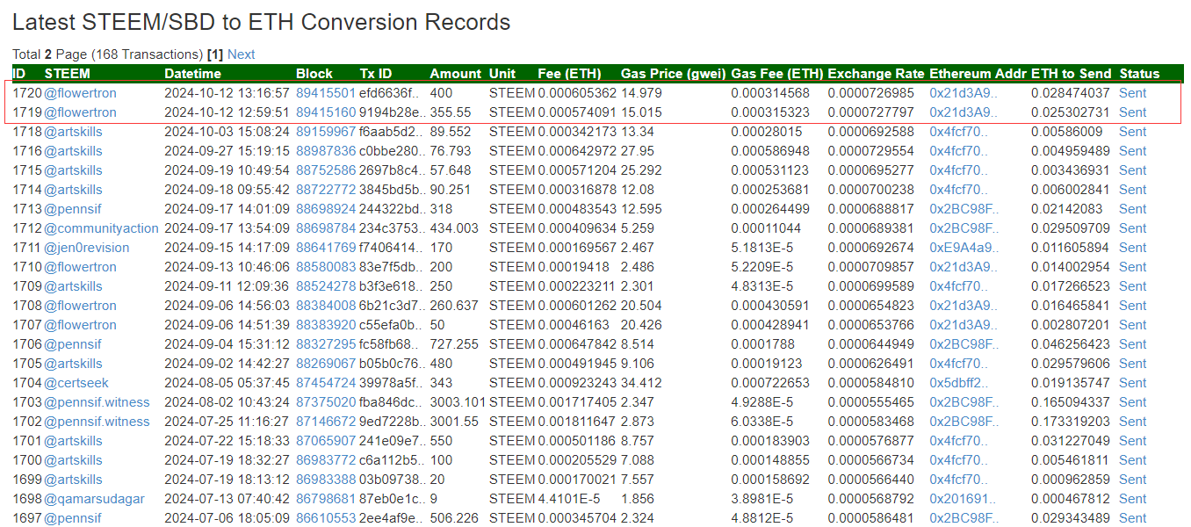Select ETH to Send value 0.173319203
This screenshot has height=527, width=1191.
(x=1071, y=422)
